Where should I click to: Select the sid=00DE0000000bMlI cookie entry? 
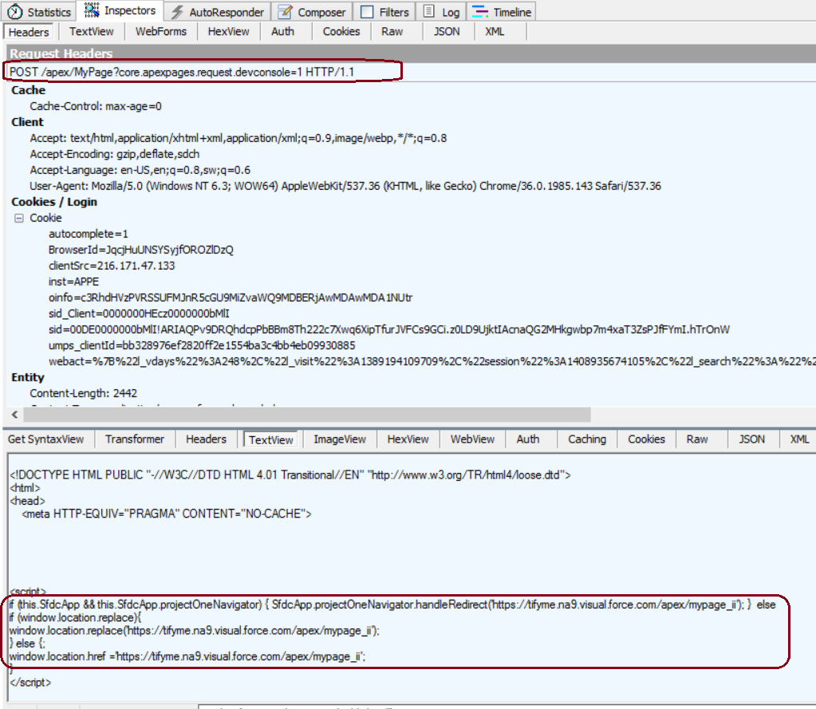[x=389, y=329]
